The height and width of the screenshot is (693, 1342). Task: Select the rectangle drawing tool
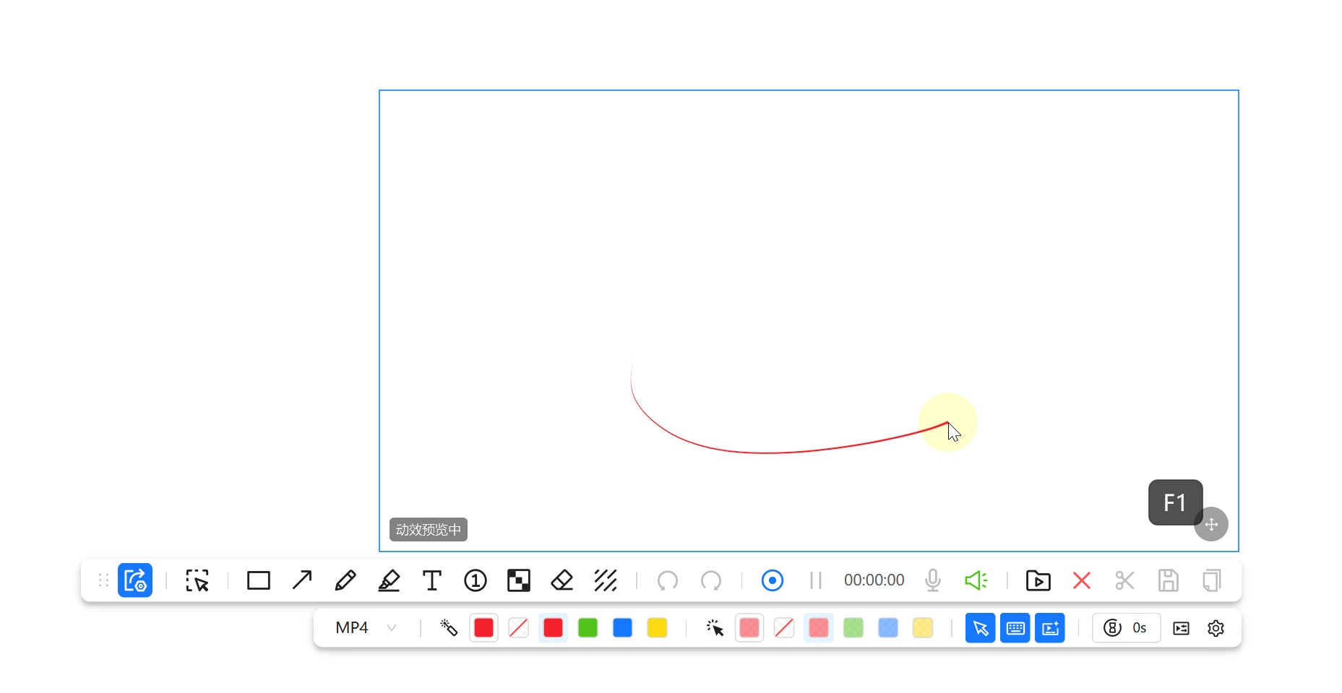coord(258,580)
